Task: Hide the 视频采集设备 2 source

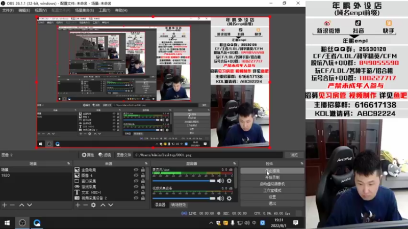Action: click(x=136, y=198)
